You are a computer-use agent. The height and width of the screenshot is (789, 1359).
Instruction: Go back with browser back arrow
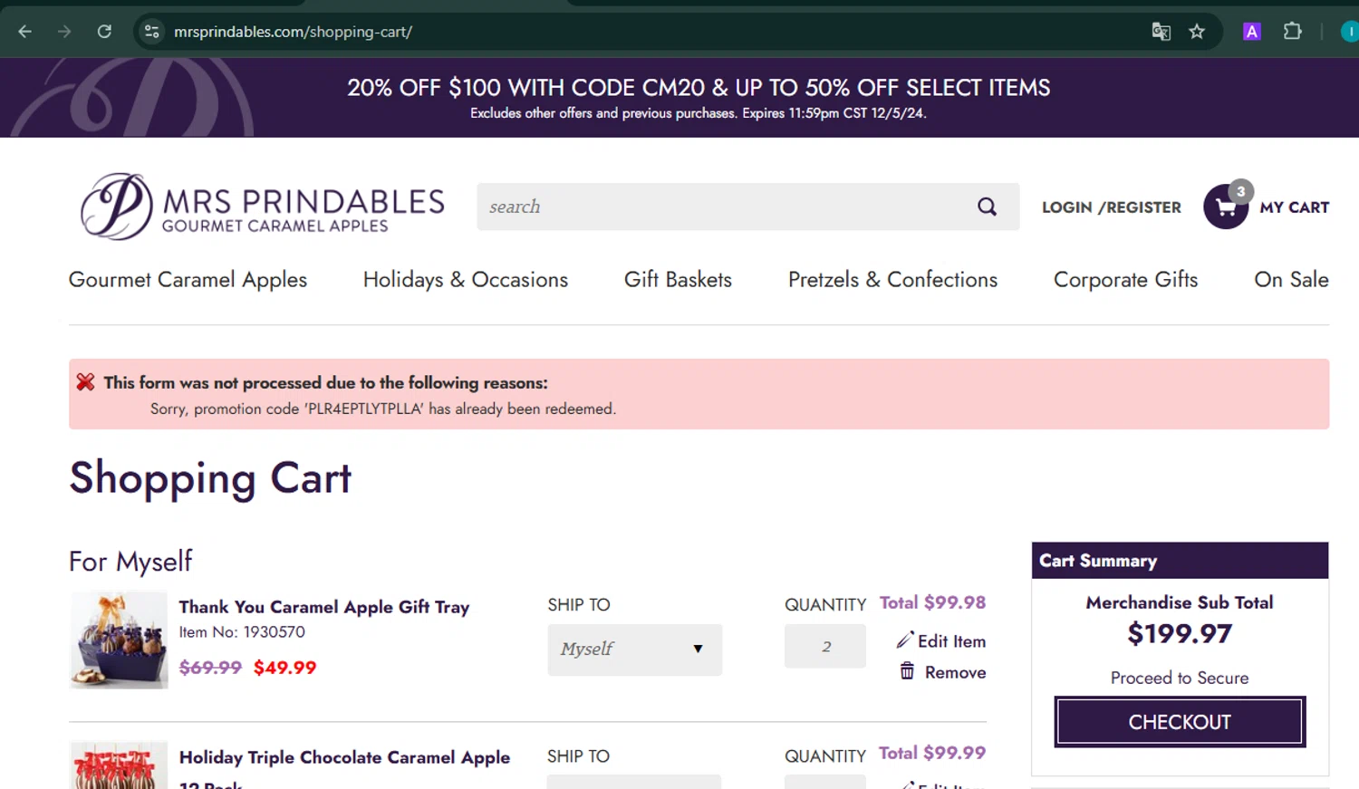click(x=25, y=32)
